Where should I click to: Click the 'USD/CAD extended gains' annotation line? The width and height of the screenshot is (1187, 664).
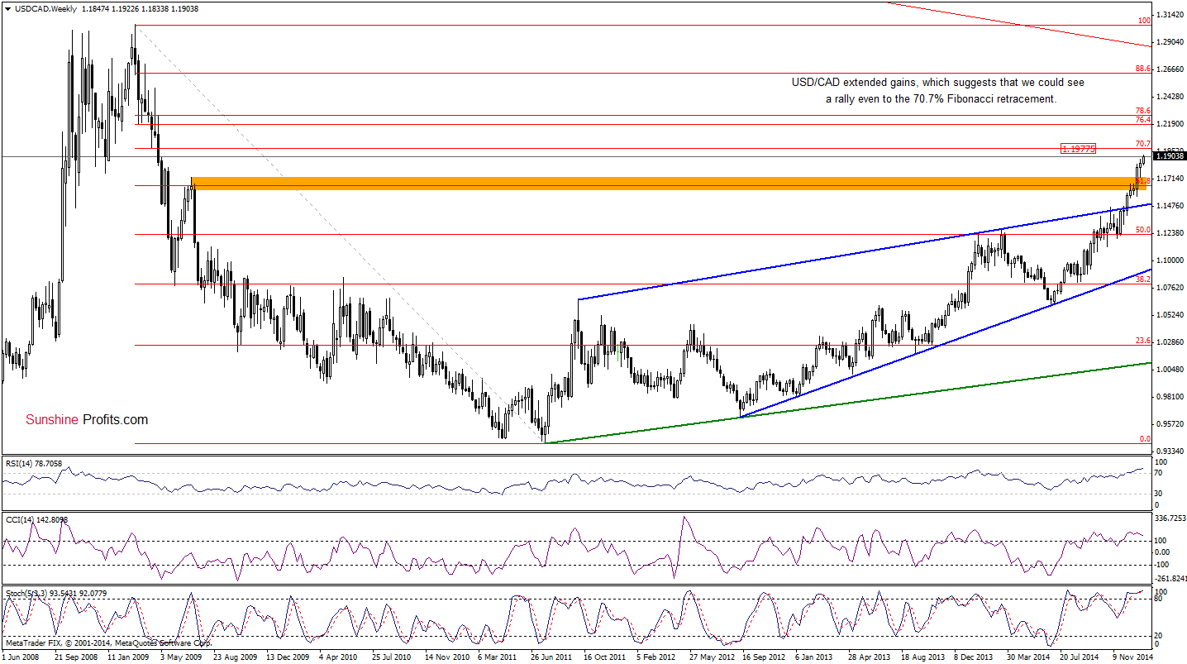click(938, 83)
